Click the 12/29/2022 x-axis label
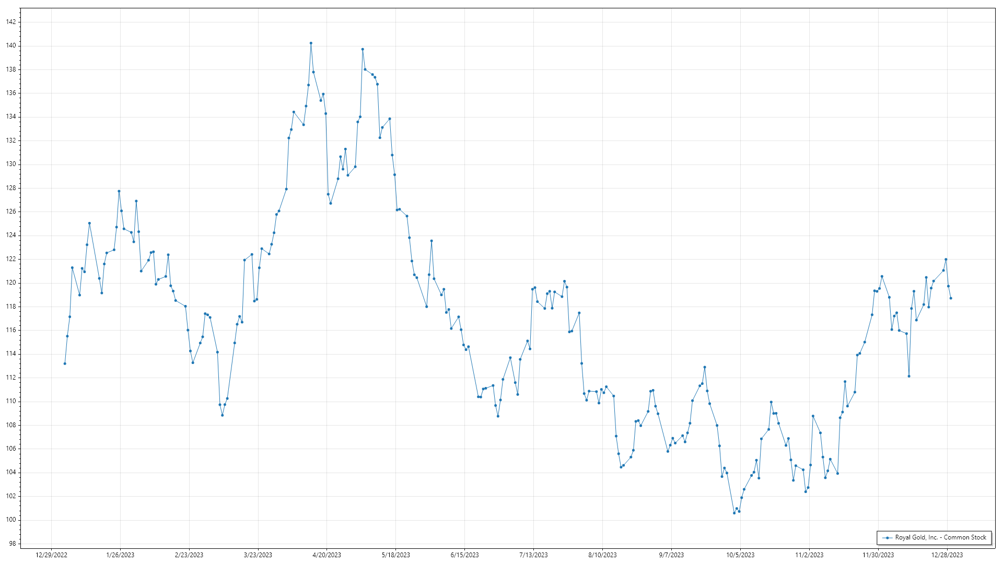 click(x=51, y=555)
